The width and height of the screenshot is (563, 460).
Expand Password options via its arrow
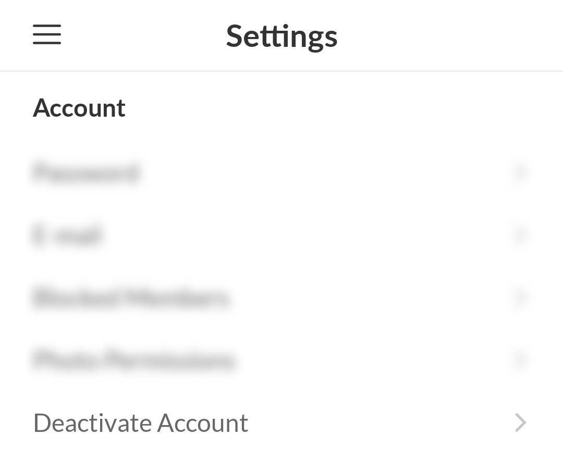pos(520,172)
